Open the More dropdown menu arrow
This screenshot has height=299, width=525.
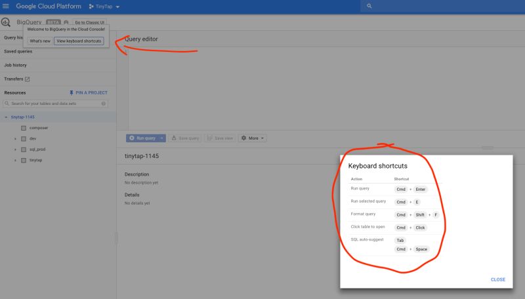click(x=262, y=138)
